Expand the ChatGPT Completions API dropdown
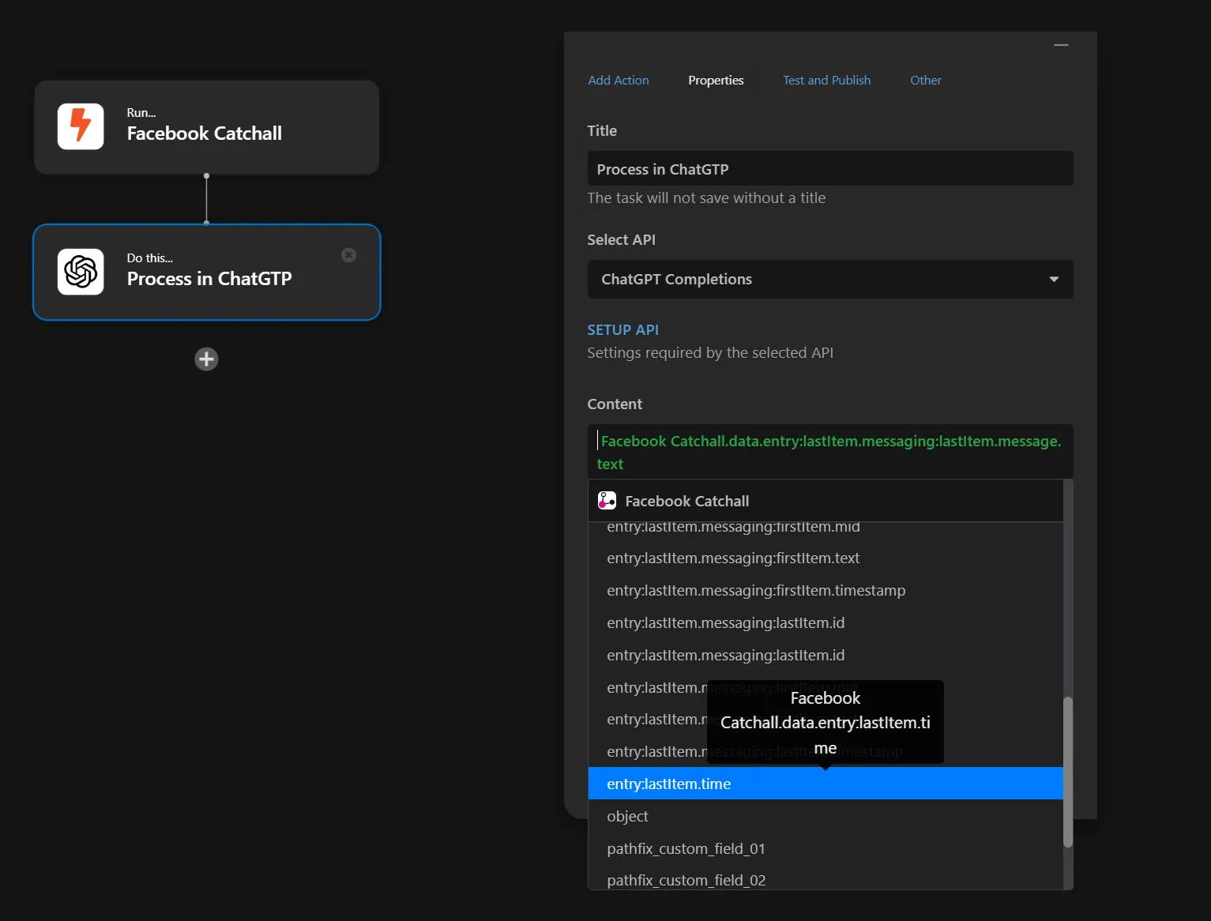Screen dimensions: 1211x921 [829, 280]
